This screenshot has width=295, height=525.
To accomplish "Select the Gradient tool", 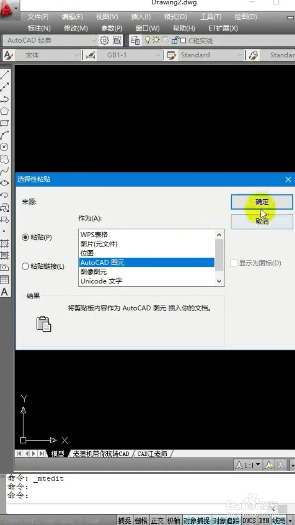I will pos(5,255).
